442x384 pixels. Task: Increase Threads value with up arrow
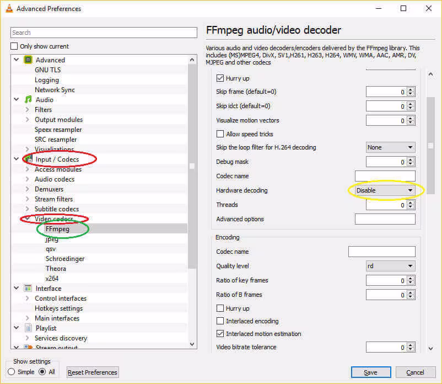point(411,202)
